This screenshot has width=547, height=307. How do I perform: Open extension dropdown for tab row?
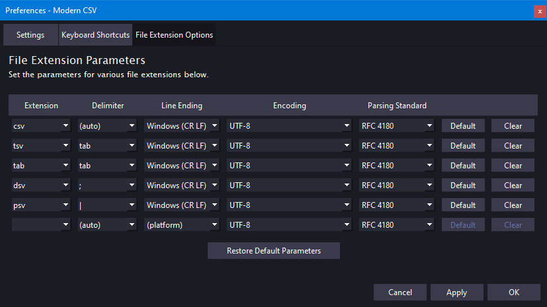tap(41, 165)
